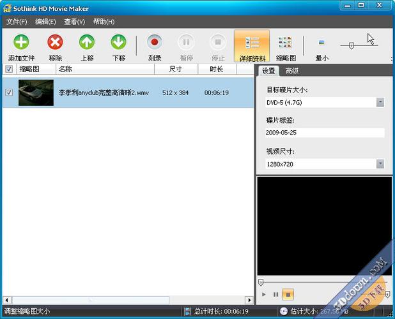The width and height of the screenshot is (395, 319).
Task: Close the Sothink HD Movie Maker window
Action: click(380, 6)
